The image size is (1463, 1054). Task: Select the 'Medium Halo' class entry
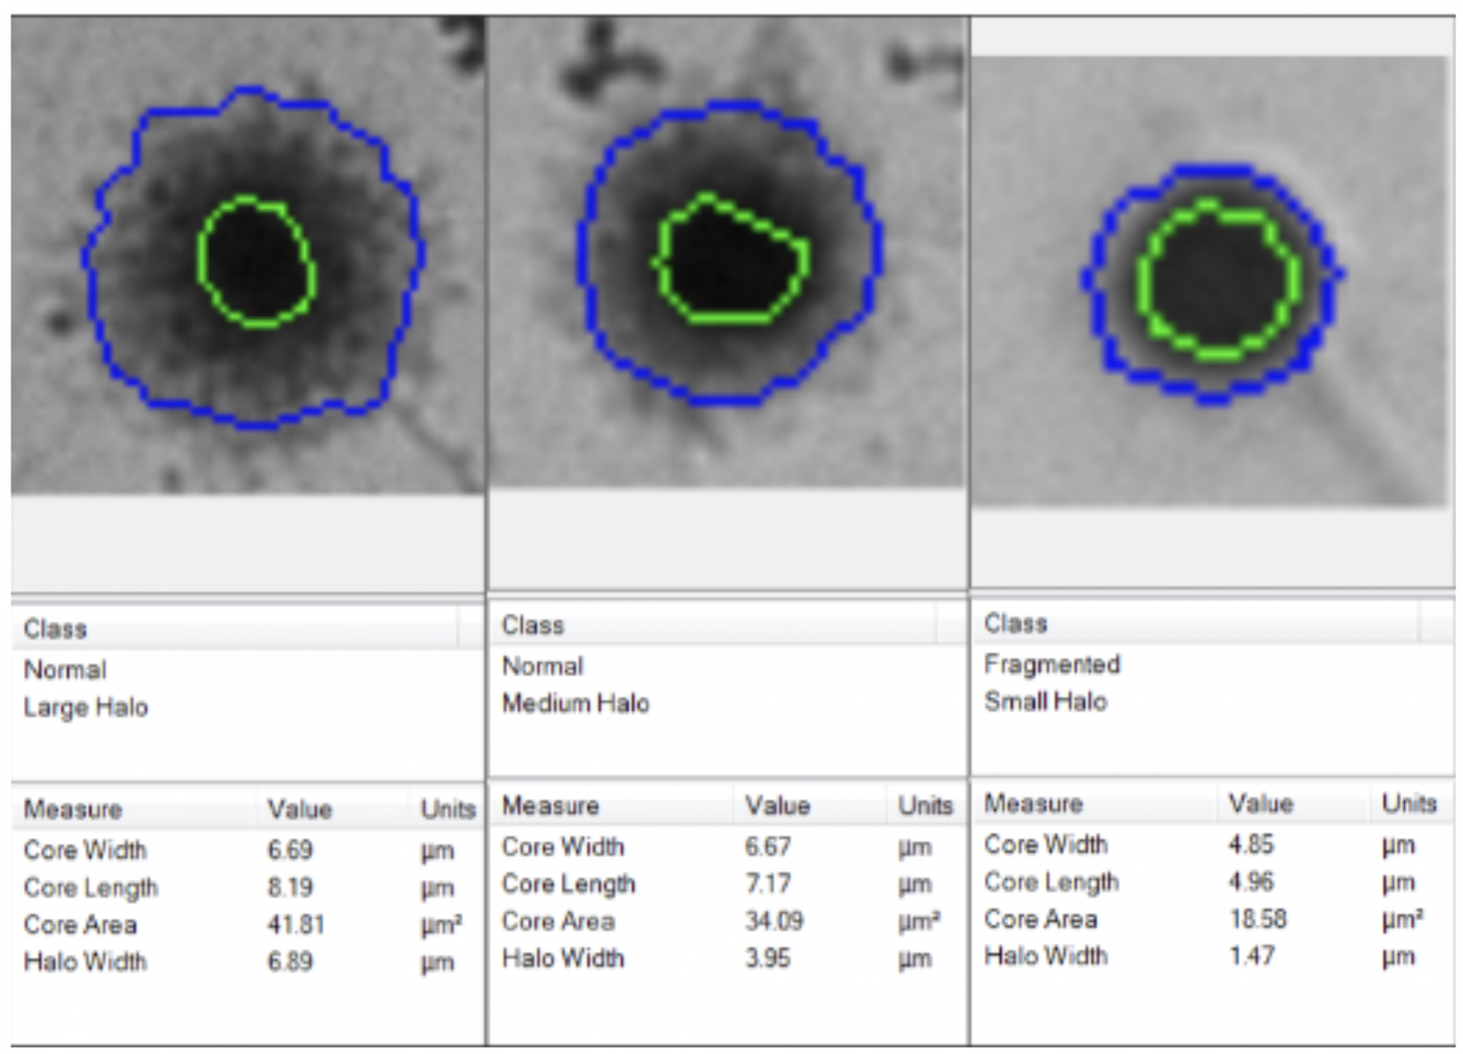tap(575, 704)
